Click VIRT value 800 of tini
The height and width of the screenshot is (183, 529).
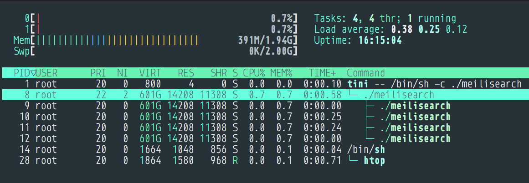coord(153,84)
